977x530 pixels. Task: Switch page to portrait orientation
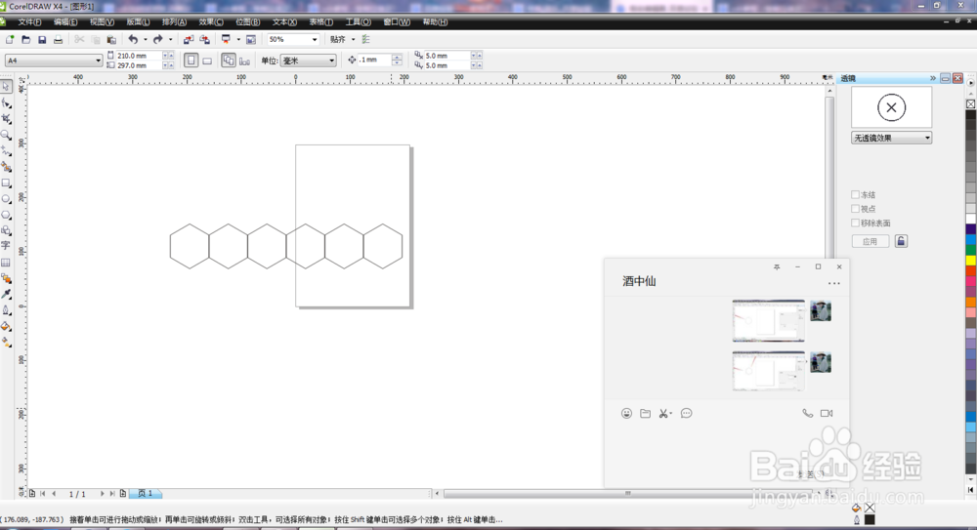[191, 61]
